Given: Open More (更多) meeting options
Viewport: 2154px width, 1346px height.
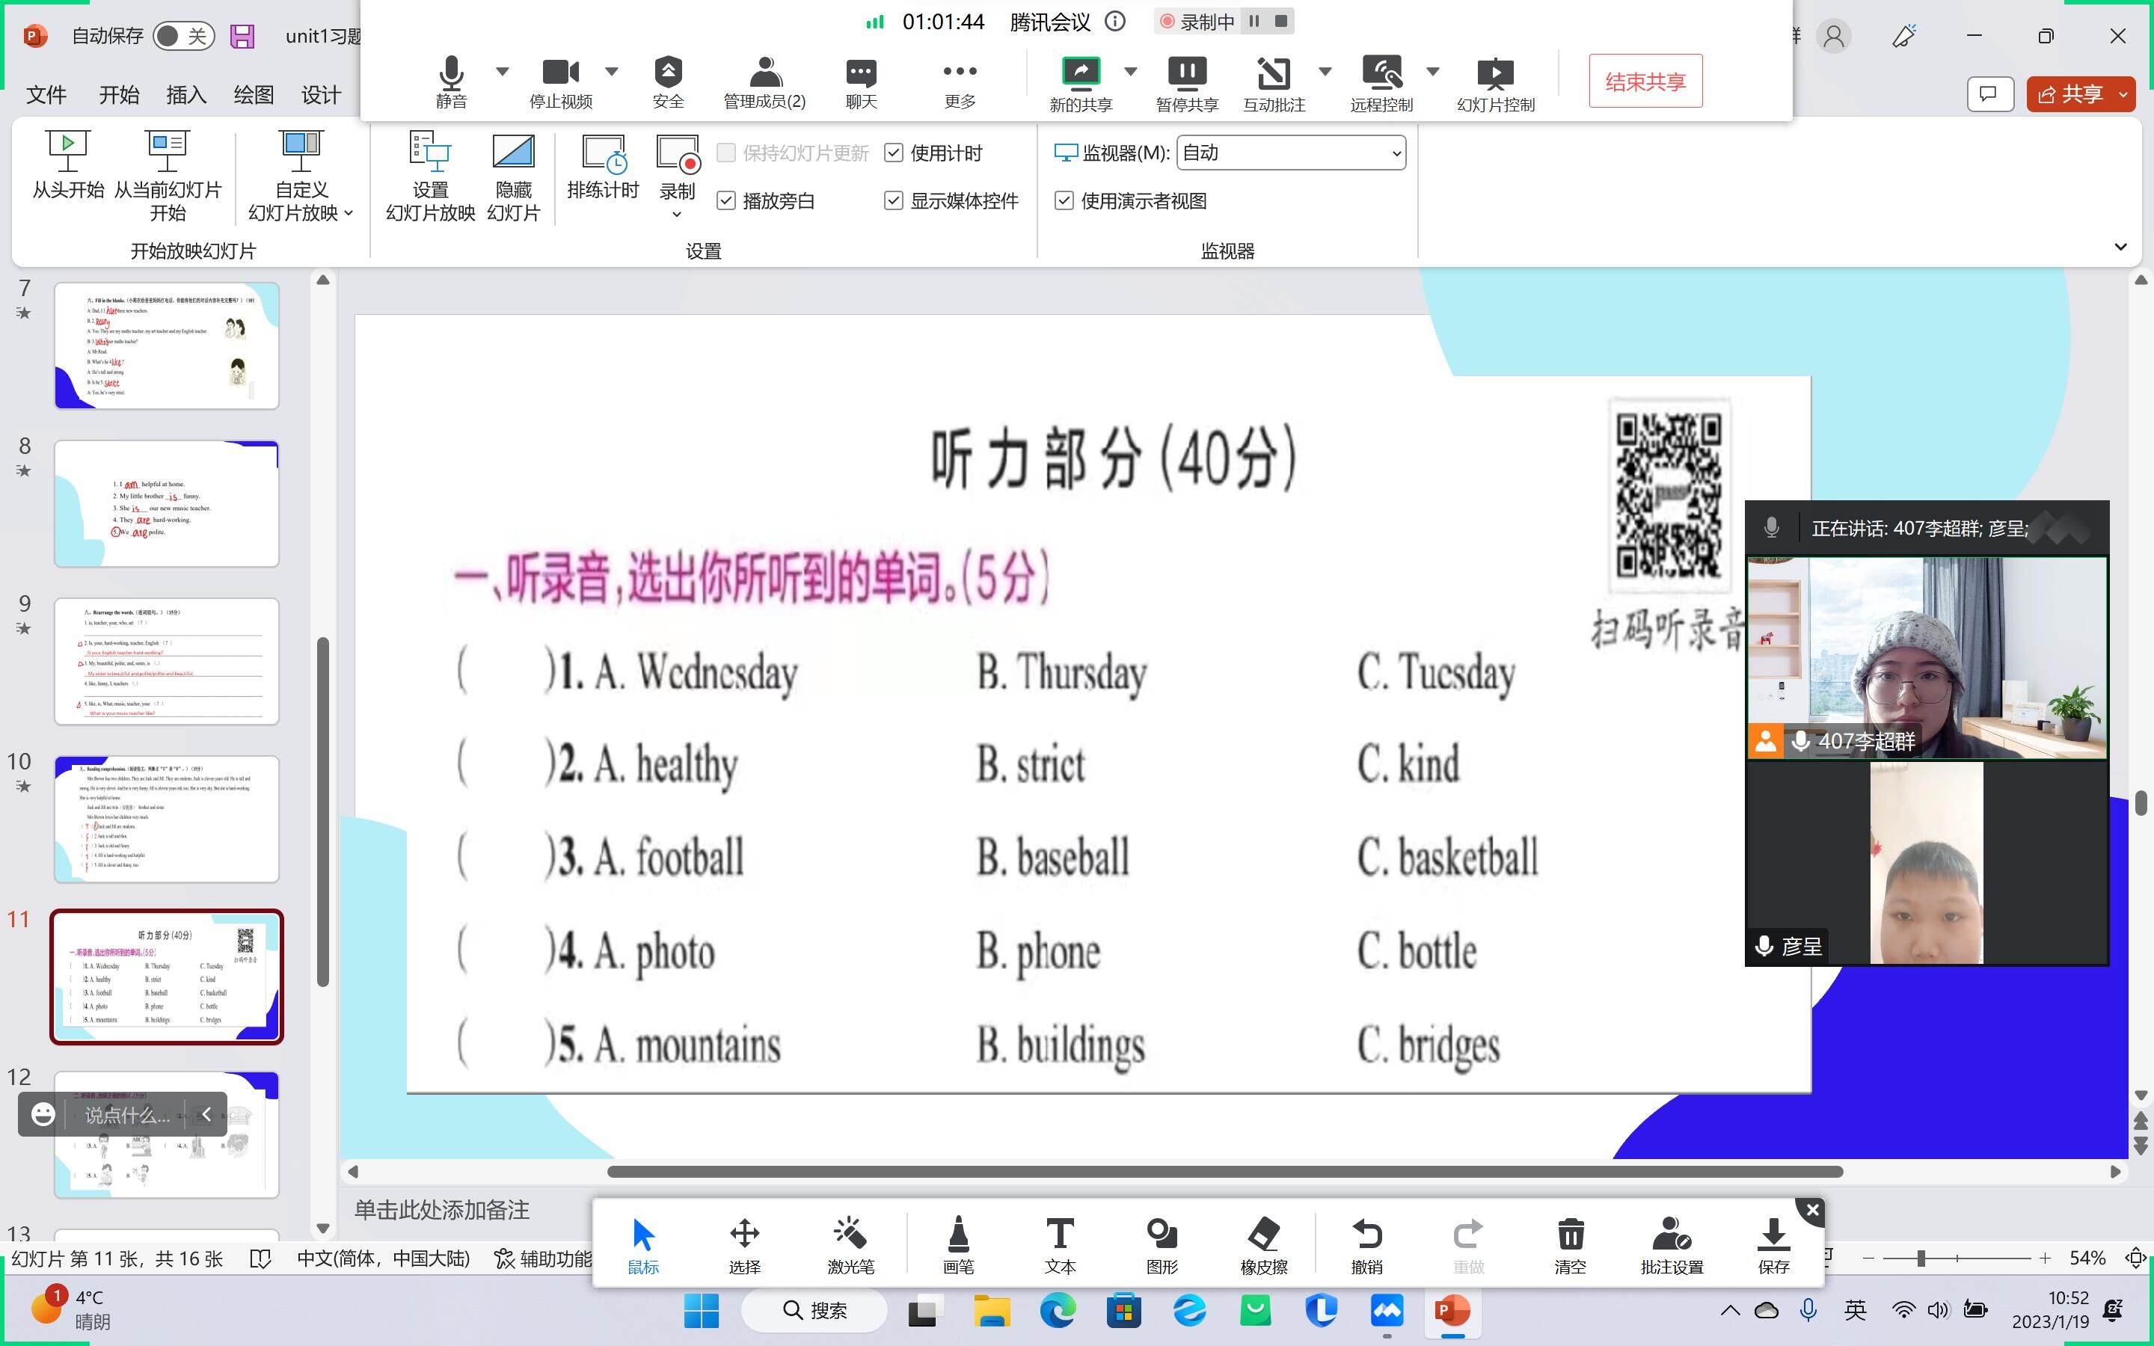Looking at the screenshot, I should tap(960, 83).
